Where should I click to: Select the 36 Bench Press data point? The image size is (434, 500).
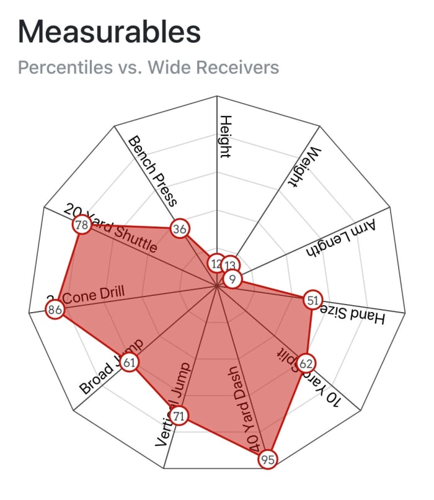pos(180,228)
